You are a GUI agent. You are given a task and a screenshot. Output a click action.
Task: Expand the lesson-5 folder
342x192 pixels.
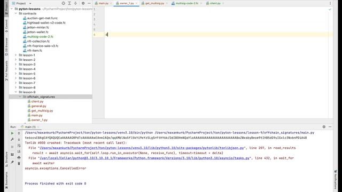tap(16, 74)
